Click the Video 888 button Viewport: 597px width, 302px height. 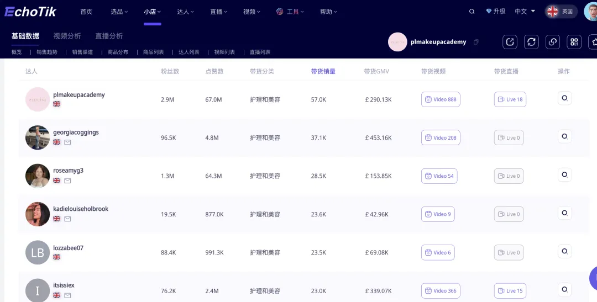441,99
